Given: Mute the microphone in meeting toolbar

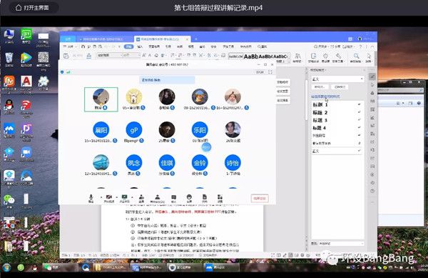Looking at the screenshot, I should click(91, 198).
